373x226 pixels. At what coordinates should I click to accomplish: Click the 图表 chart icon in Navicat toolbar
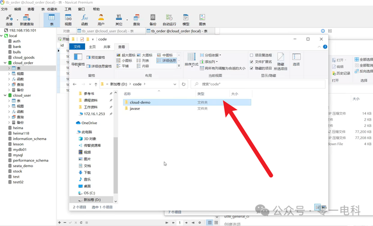[202, 20]
